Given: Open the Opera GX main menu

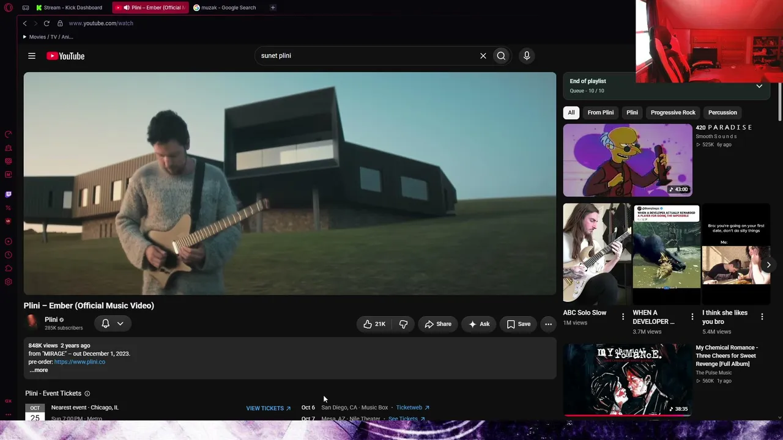Looking at the screenshot, I should (x=8, y=7).
